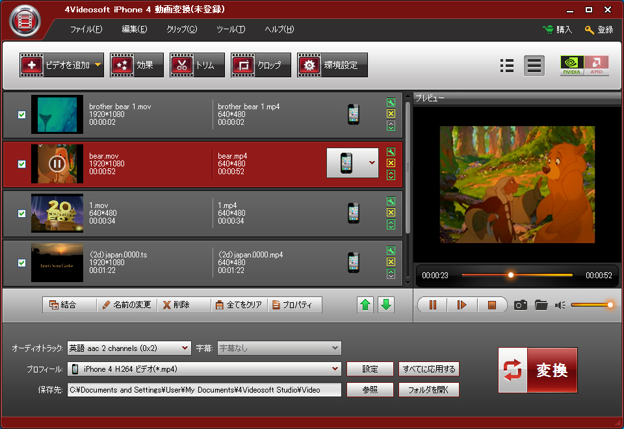The width and height of the screenshot is (624, 429).
Task: Open the snapshot folder icon
Action: [x=541, y=305]
